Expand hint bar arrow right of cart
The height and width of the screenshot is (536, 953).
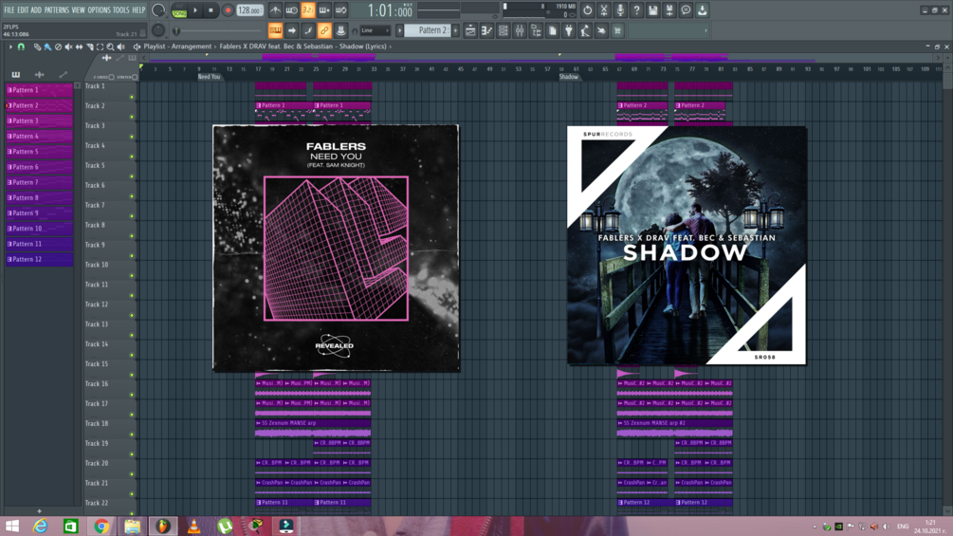[706, 31]
